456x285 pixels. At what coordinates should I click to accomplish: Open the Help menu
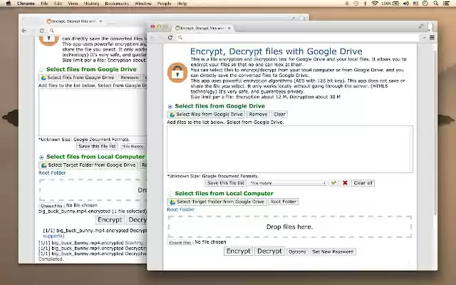click(182, 4)
